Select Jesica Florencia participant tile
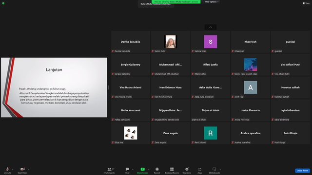This screenshot has height=175, width=312. click(x=251, y=110)
